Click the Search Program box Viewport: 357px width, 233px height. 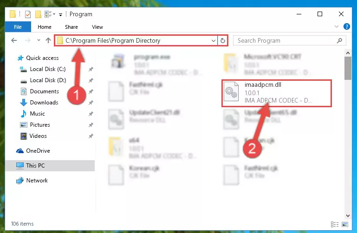pyautogui.click(x=289, y=41)
